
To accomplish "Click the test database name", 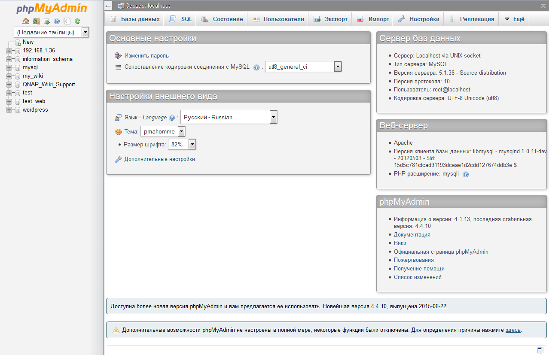I will pos(27,93).
